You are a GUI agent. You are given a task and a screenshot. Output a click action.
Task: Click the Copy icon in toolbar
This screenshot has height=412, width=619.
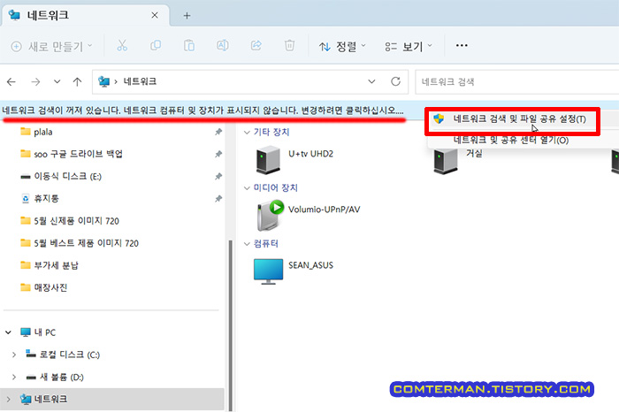[156, 46]
